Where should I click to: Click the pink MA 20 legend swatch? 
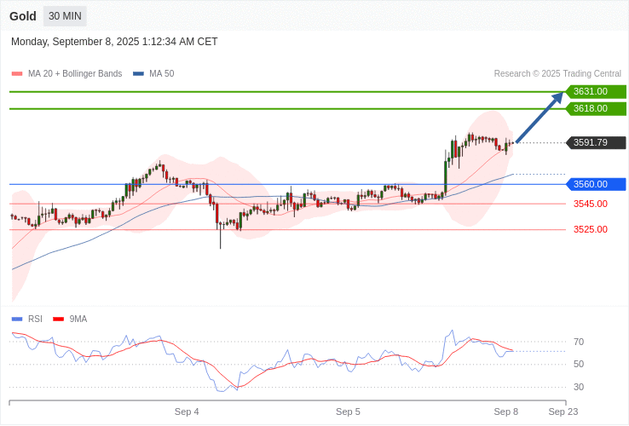click(17, 74)
